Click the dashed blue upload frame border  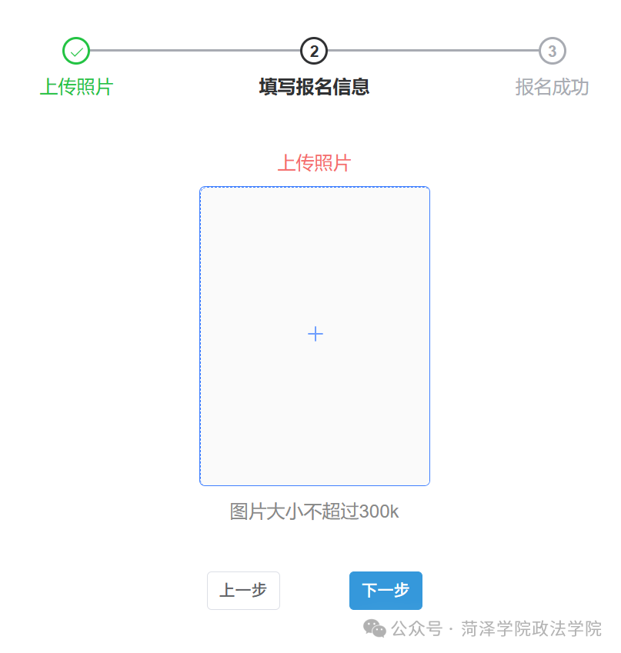pyautogui.click(x=200, y=336)
